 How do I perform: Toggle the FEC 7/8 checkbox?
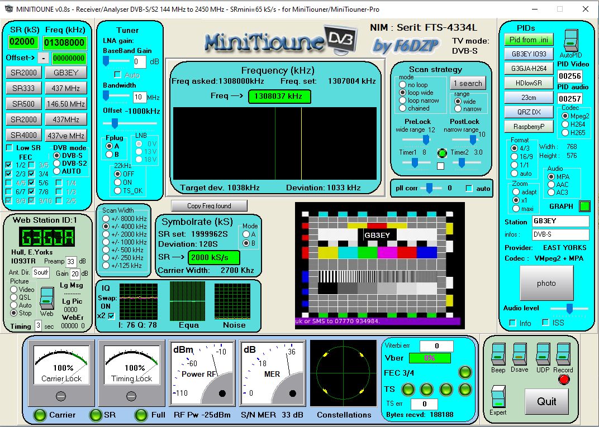(x=32, y=191)
